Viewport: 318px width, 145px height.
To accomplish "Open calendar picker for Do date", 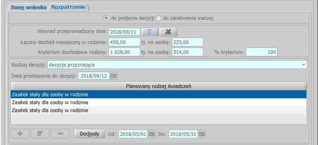I will point(202,134).
